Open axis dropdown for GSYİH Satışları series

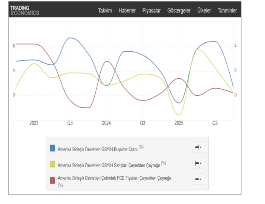(198, 163)
